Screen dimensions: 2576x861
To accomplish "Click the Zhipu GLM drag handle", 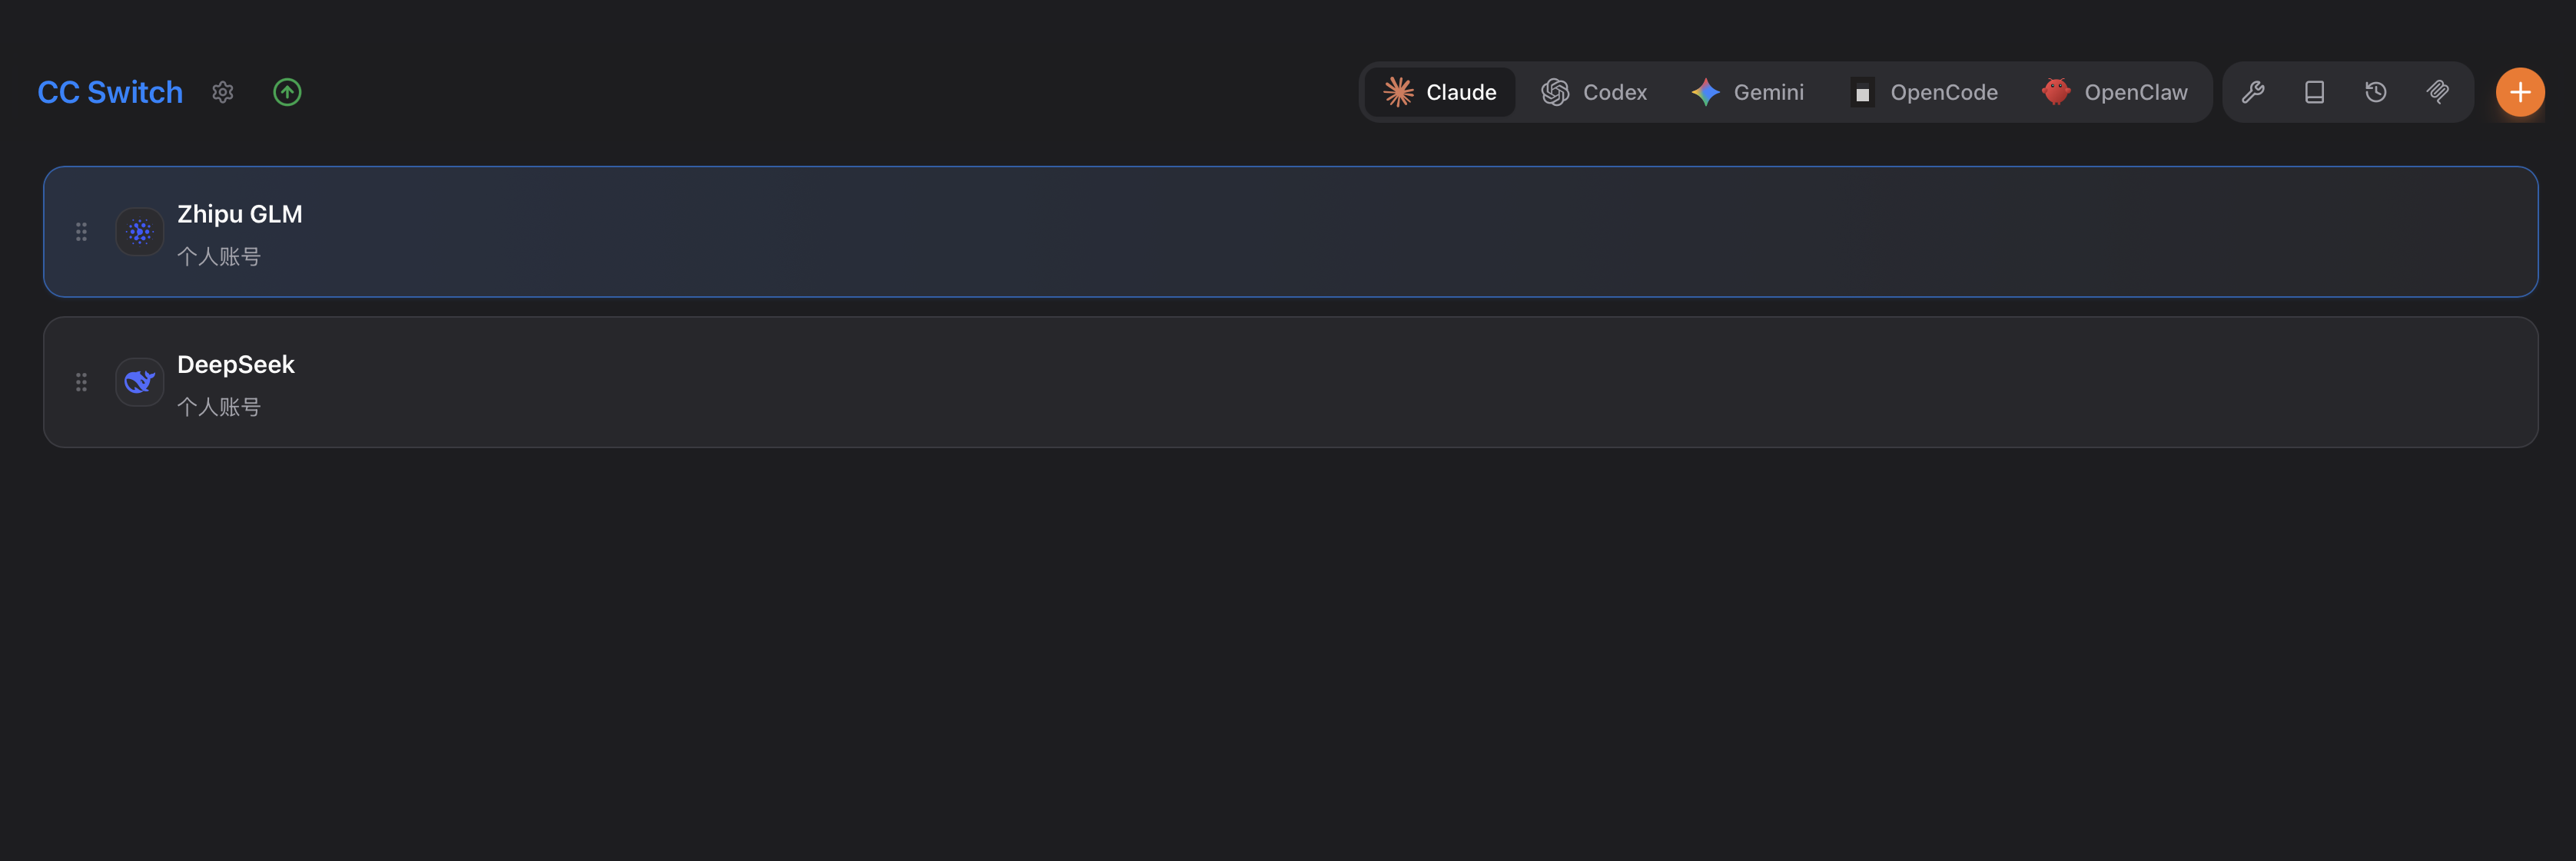I will pos(81,232).
